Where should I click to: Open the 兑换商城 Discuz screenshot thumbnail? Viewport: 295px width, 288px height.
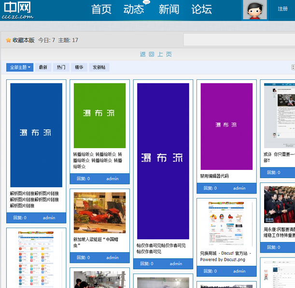pos(226,224)
